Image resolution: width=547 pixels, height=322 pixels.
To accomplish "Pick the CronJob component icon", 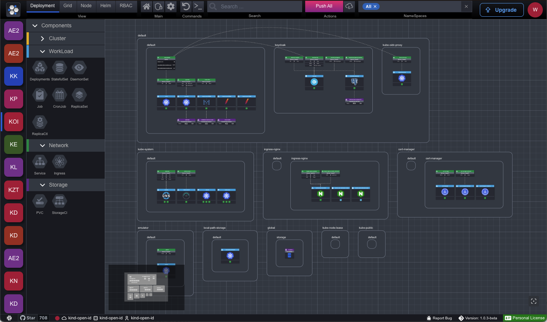I will (60, 95).
